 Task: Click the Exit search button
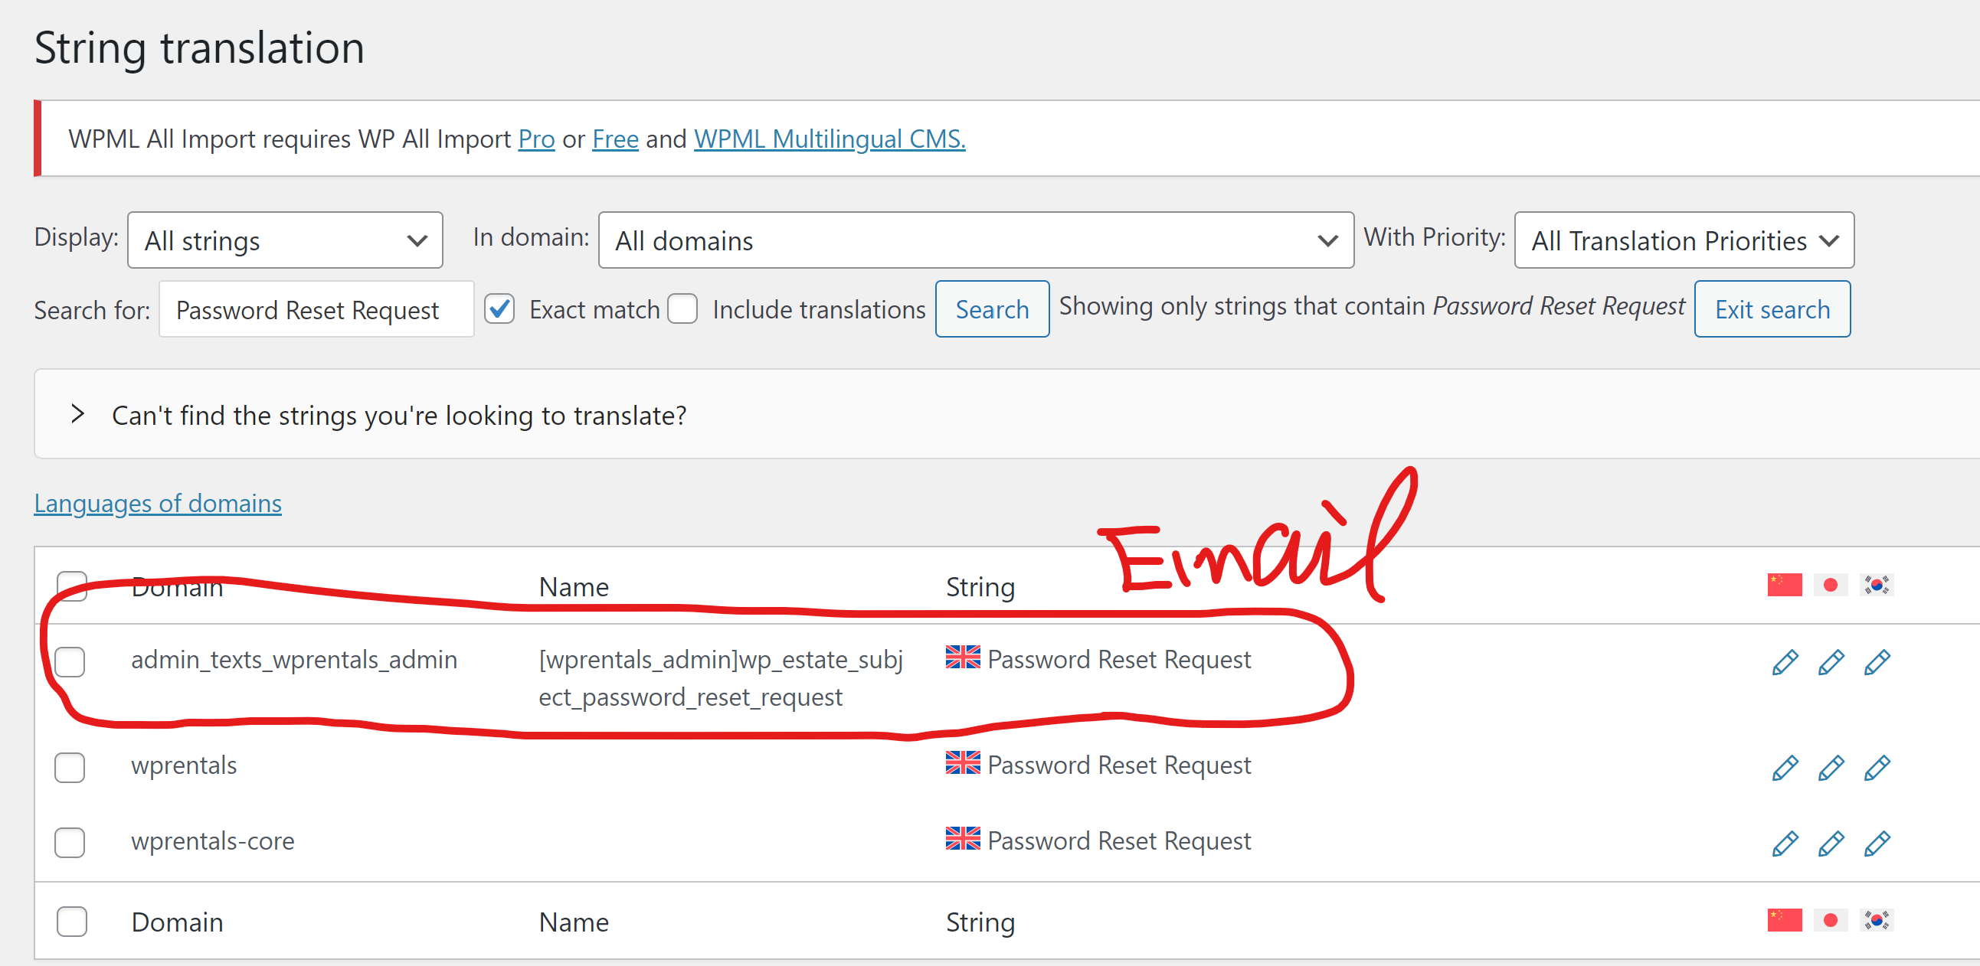1772,308
